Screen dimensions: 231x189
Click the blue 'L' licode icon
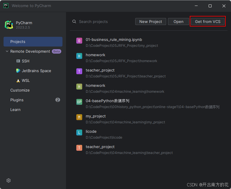tap(79, 132)
